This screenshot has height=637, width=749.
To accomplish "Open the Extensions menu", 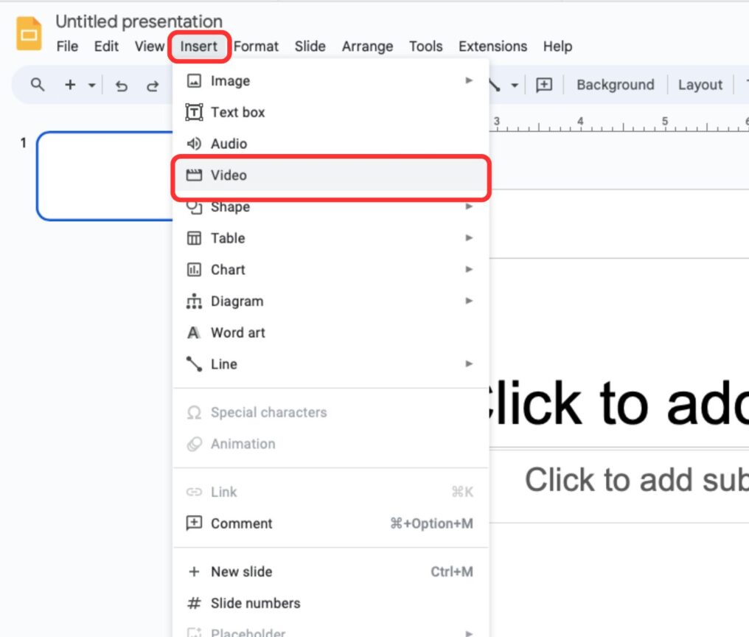I will coord(492,46).
